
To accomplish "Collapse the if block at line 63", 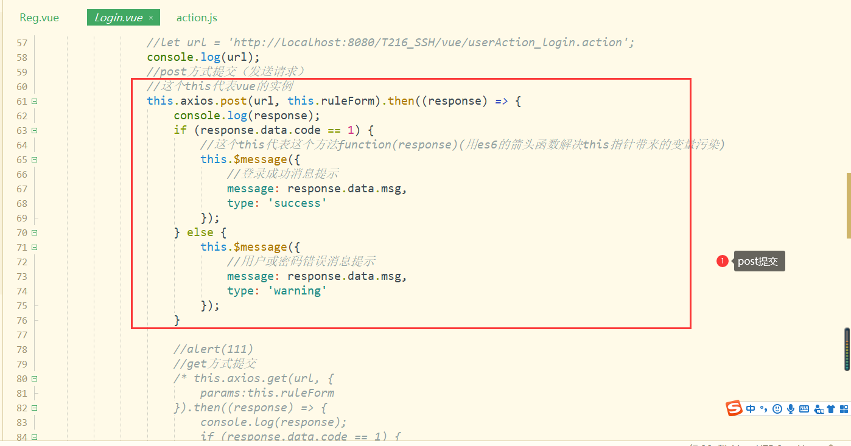I will (35, 130).
